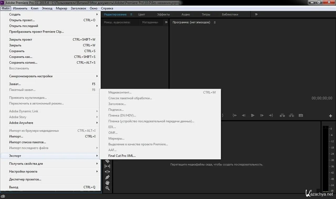
Task: Switch to the Аудио workspace
Action: pyautogui.click(x=186, y=14)
